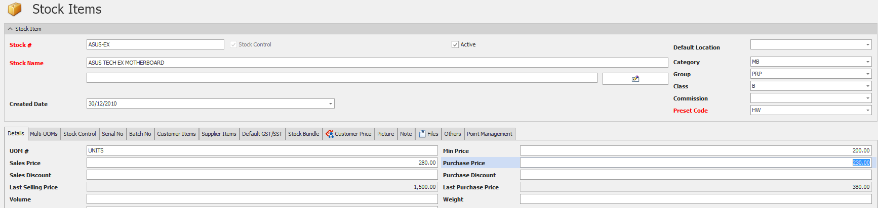Open the Default Location dropdown
This screenshot has height=208, width=878.
click(867, 44)
